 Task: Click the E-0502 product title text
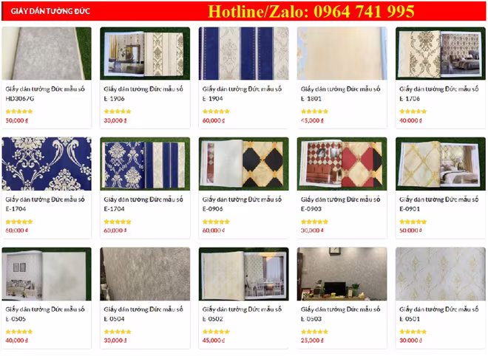pos(242,314)
